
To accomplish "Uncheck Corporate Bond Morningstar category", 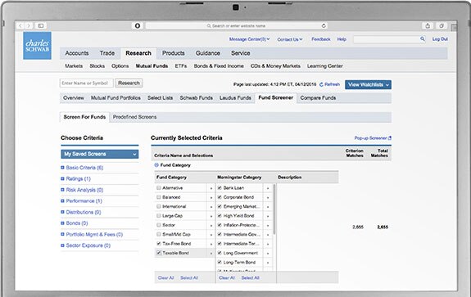I will click(220, 197).
